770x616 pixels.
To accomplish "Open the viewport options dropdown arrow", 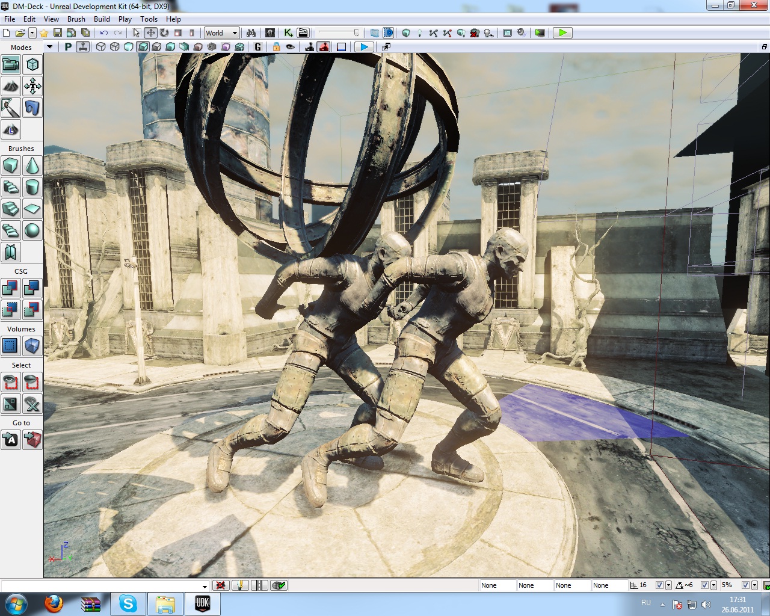I will click(x=50, y=47).
